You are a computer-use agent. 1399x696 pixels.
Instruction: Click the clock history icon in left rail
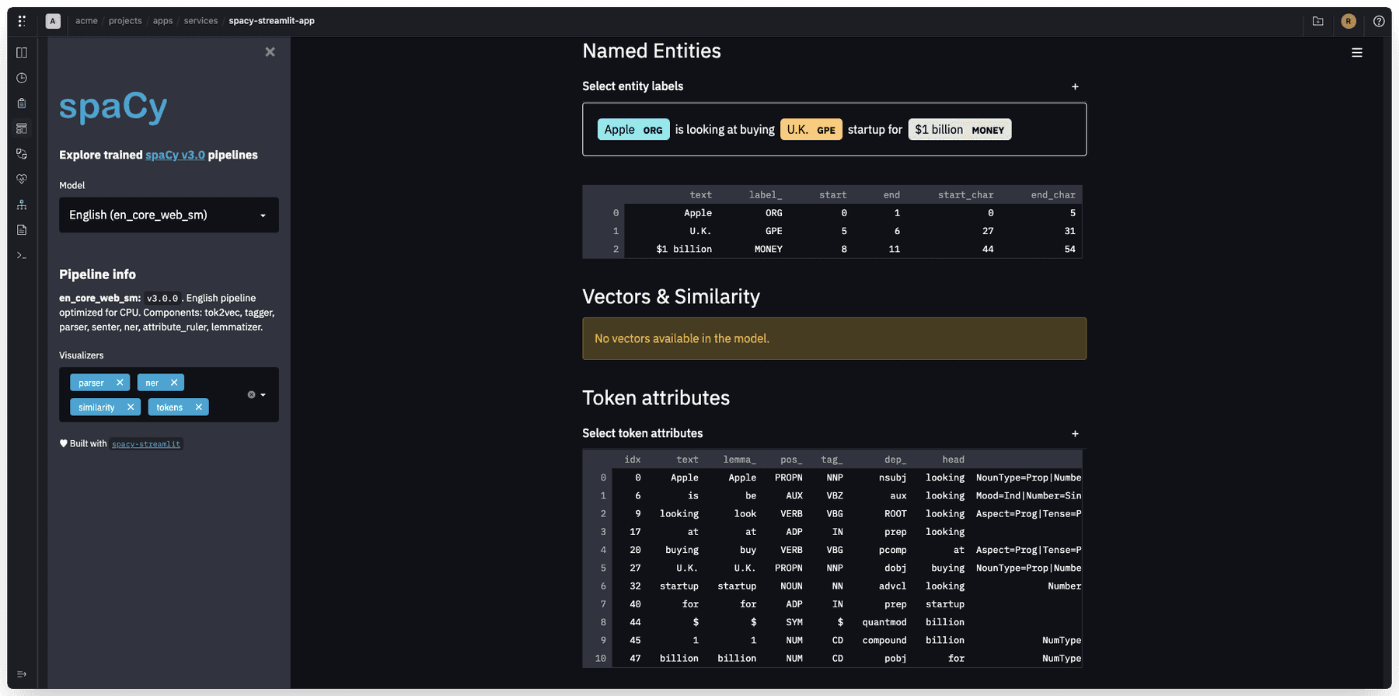click(22, 78)
